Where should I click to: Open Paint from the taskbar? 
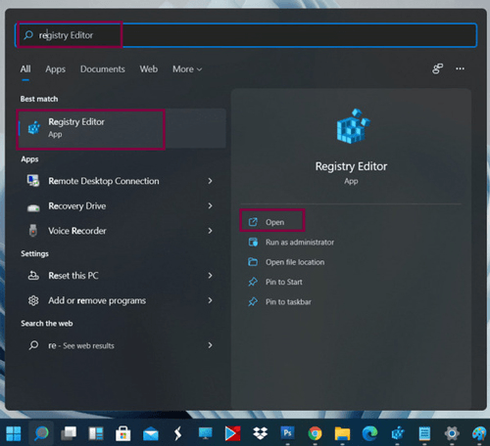(479, 433)
